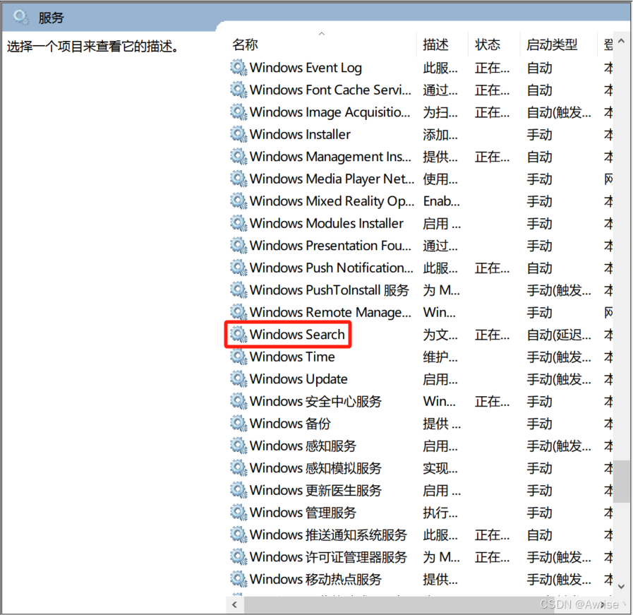The height and width of the screenshot is (615, 633).
Task: Click the 自动 startup type of Windows Management Instrumentation
Action: click(539, 156)
